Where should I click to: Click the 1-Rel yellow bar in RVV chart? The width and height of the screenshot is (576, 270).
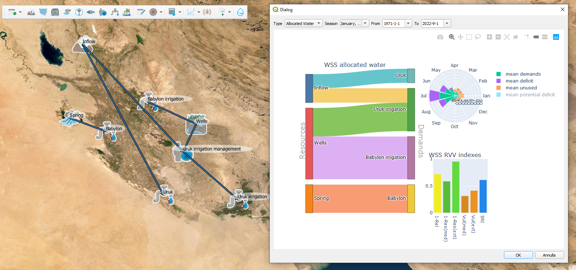coord(437,193)
